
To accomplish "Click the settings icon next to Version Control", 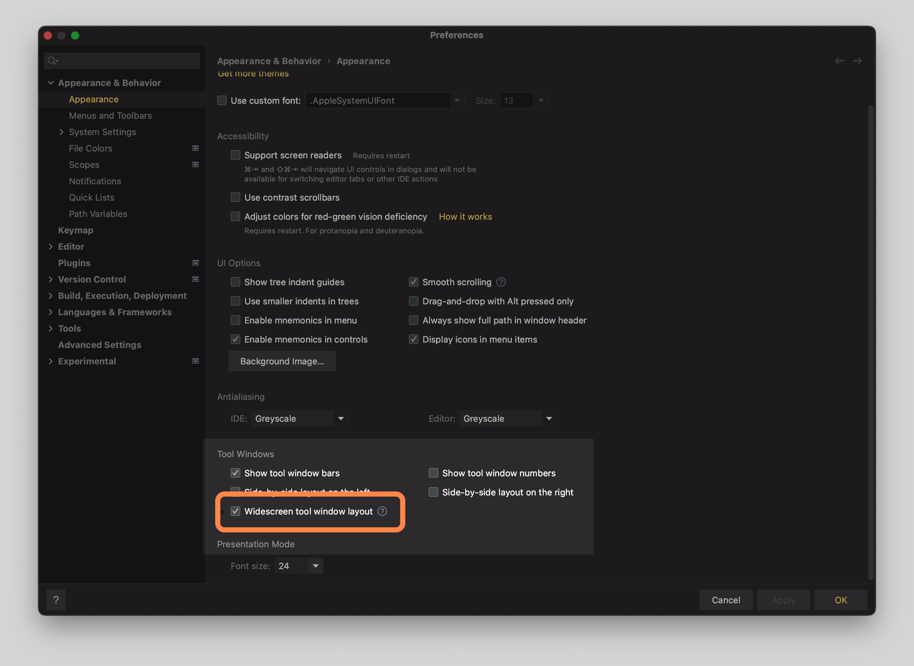I will pyautogui.click(x=196, y=279).
